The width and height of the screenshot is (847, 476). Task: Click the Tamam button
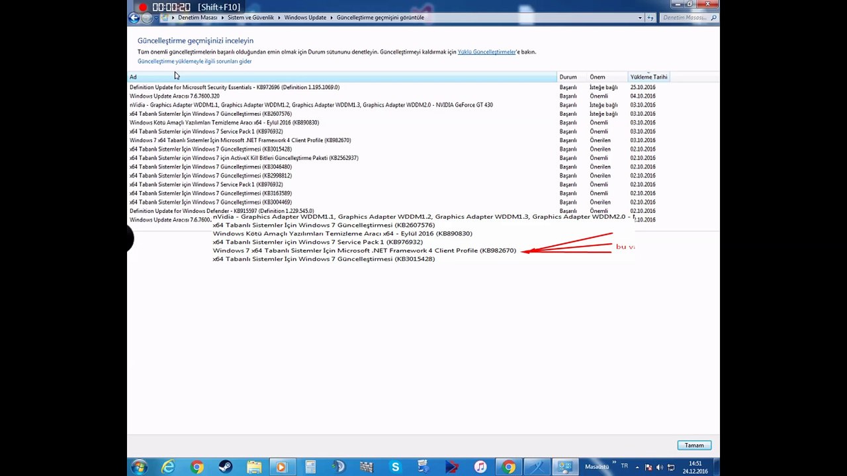694,446
